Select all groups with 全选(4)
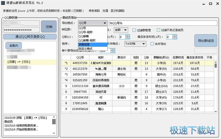Image resolution: width=221 pixels, height=139 pixels. click(x=14, y=46)
